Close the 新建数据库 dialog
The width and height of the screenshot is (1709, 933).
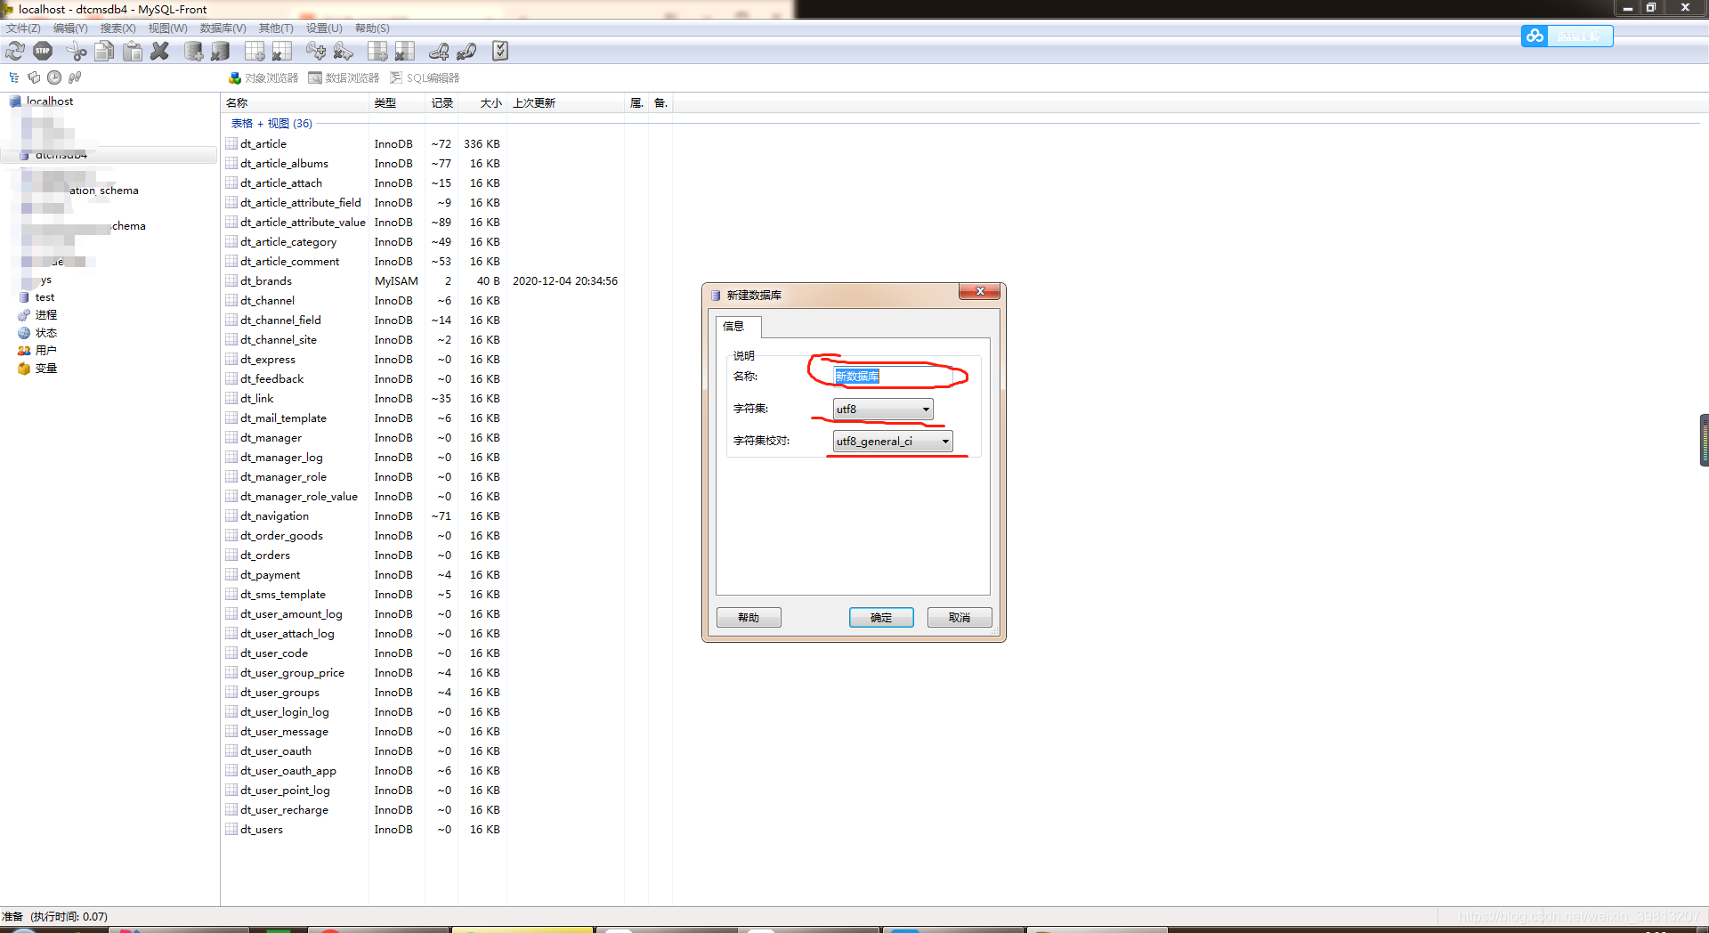click(979, 292)
